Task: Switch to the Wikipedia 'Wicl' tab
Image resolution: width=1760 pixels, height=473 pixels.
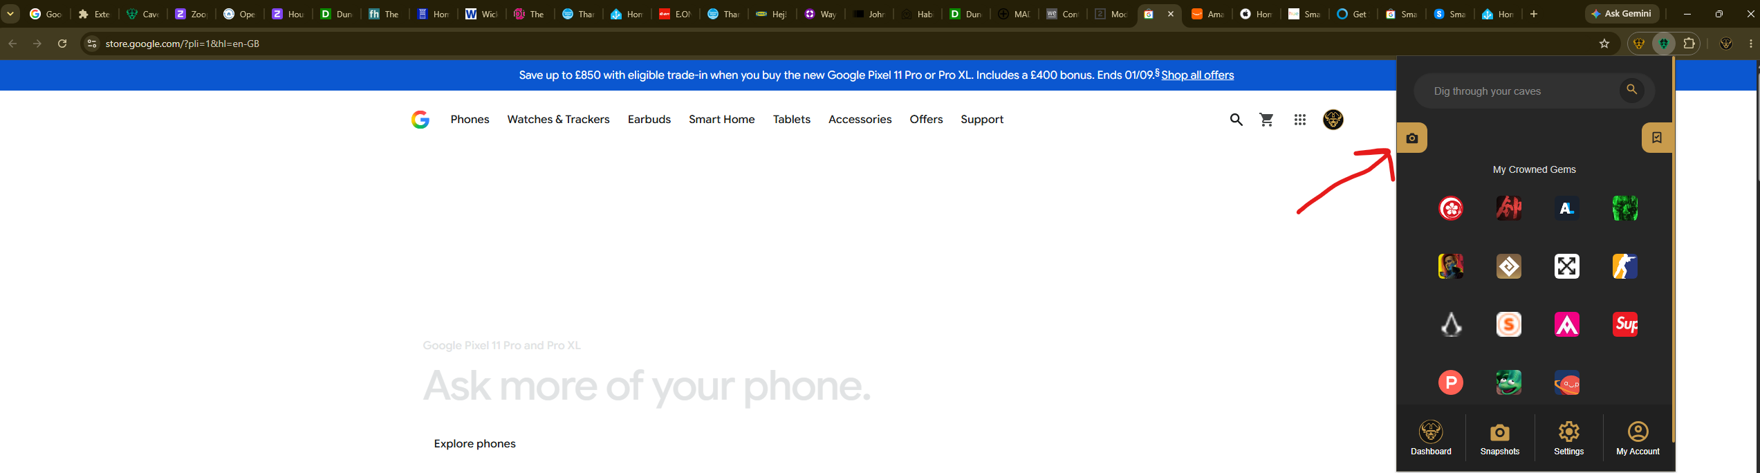Action: (481, 14)
